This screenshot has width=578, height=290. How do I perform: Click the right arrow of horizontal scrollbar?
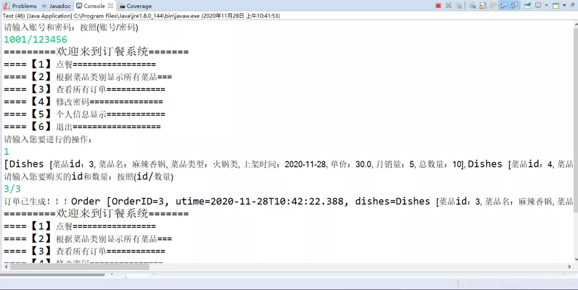click(x=569, y=267)
